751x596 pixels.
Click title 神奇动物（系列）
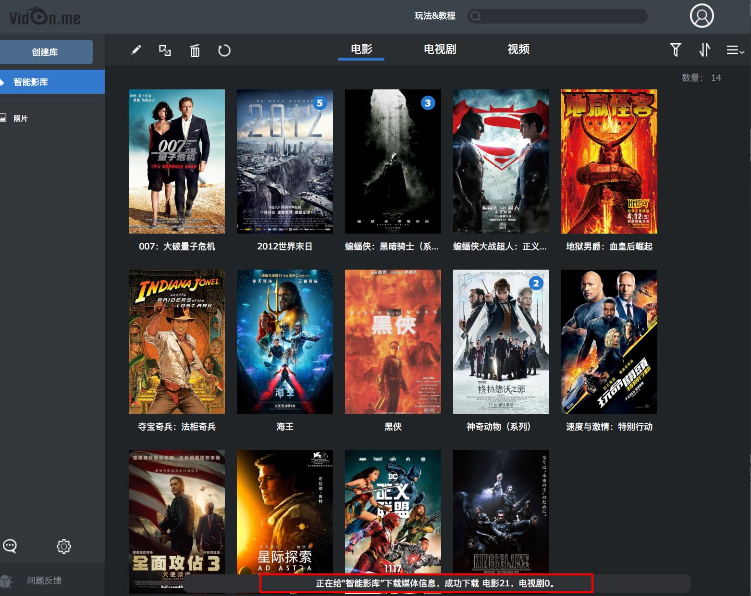coord(501,427)
